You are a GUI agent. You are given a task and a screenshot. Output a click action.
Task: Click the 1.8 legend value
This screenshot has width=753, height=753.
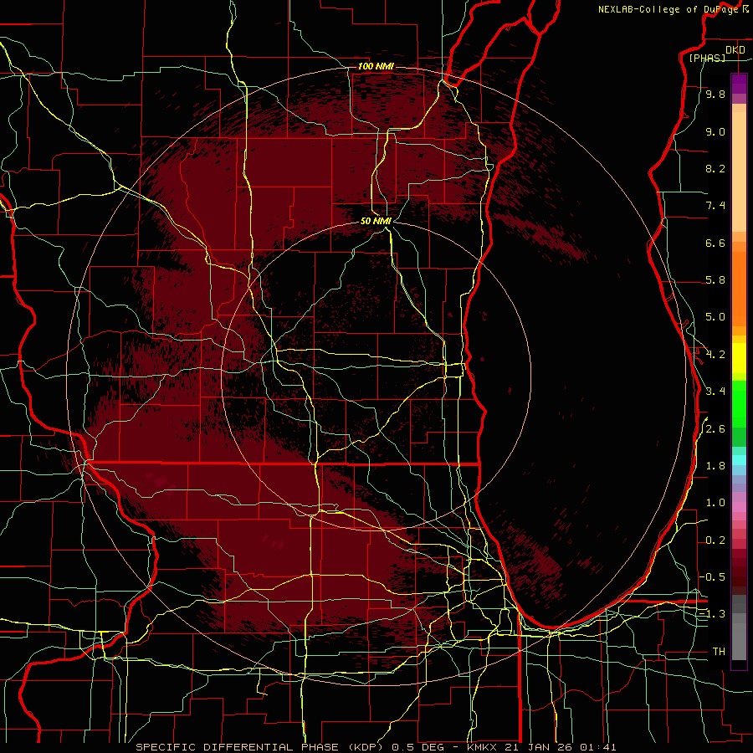pyautogui.click(x=715, y=466)
